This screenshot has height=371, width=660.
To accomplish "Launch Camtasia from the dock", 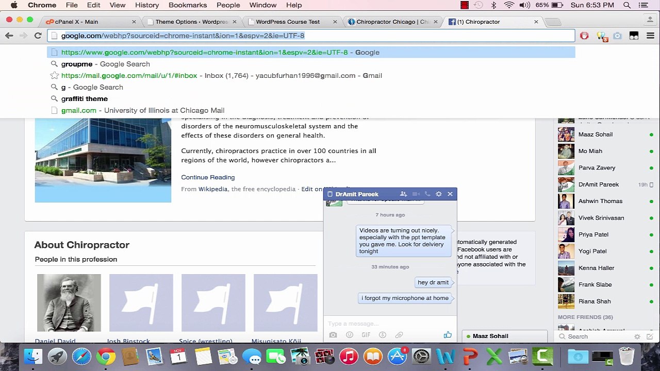I will (x=542, y=357).
